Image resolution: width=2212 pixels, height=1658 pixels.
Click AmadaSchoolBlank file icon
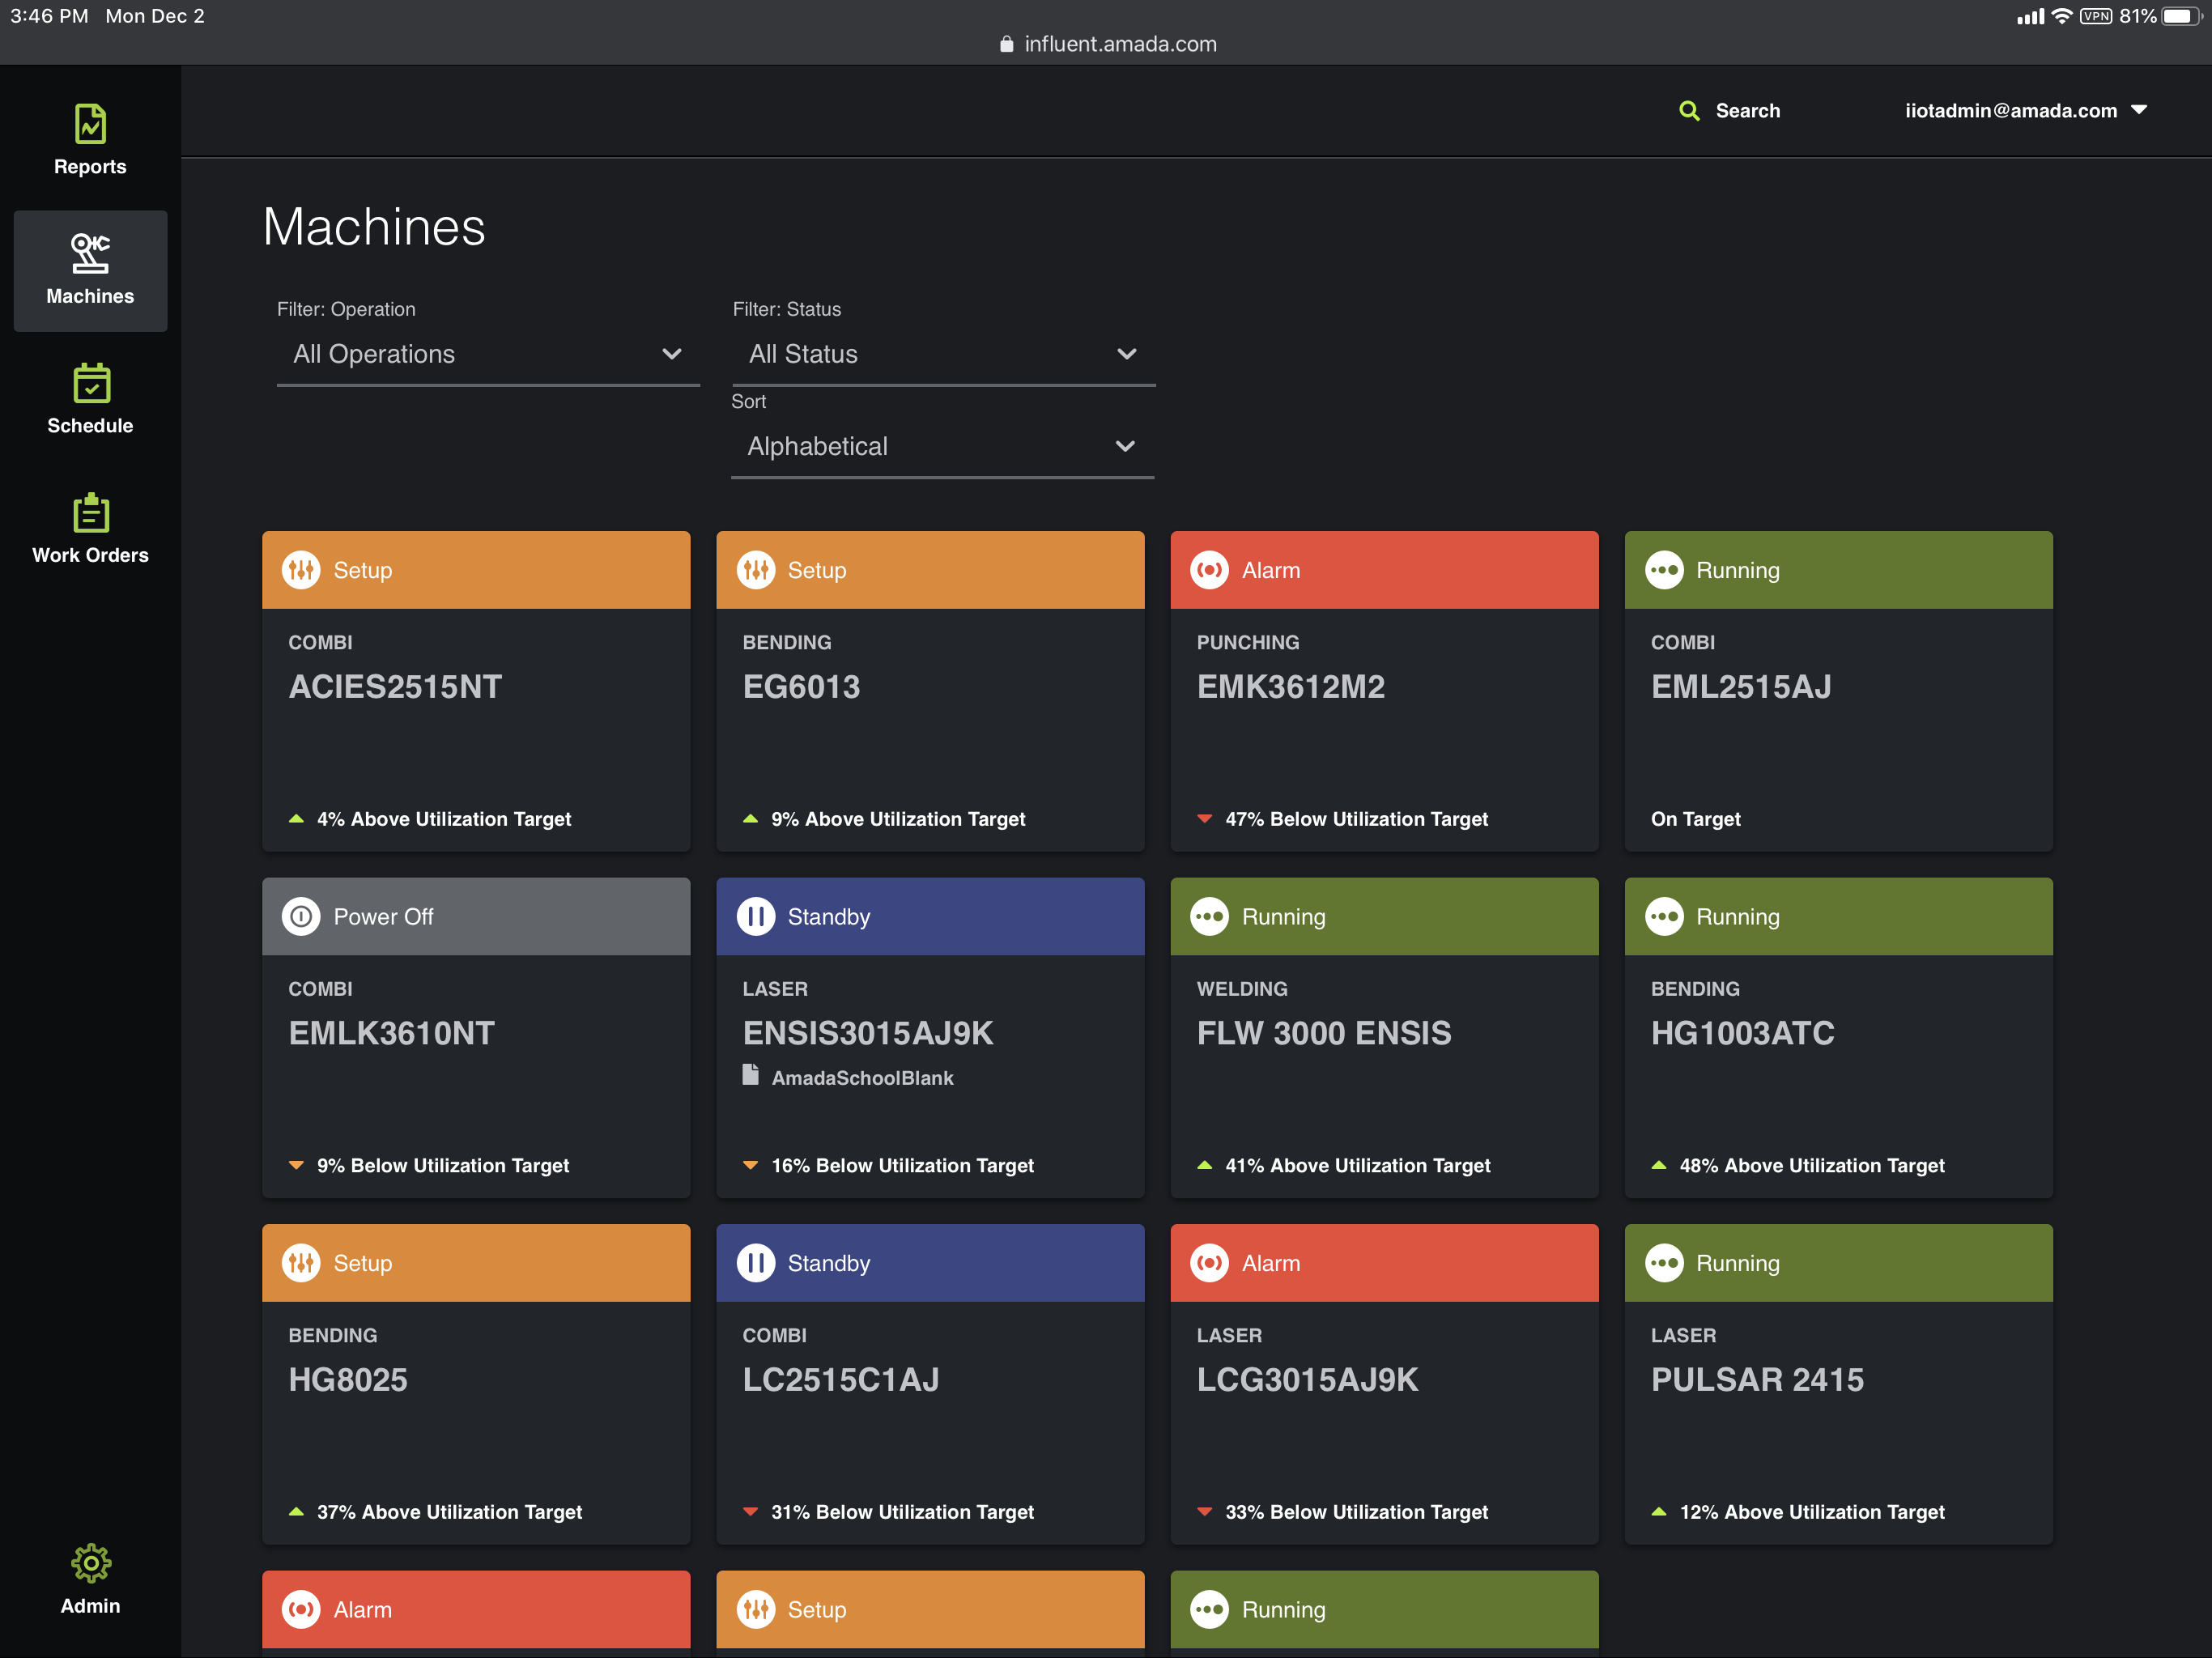click(750, 1075)
